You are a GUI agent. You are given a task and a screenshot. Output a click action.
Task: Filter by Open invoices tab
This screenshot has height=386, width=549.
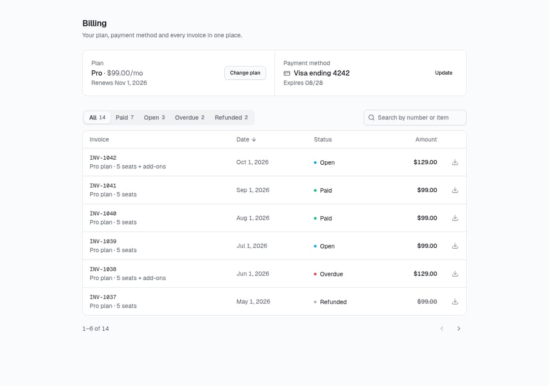155,117
